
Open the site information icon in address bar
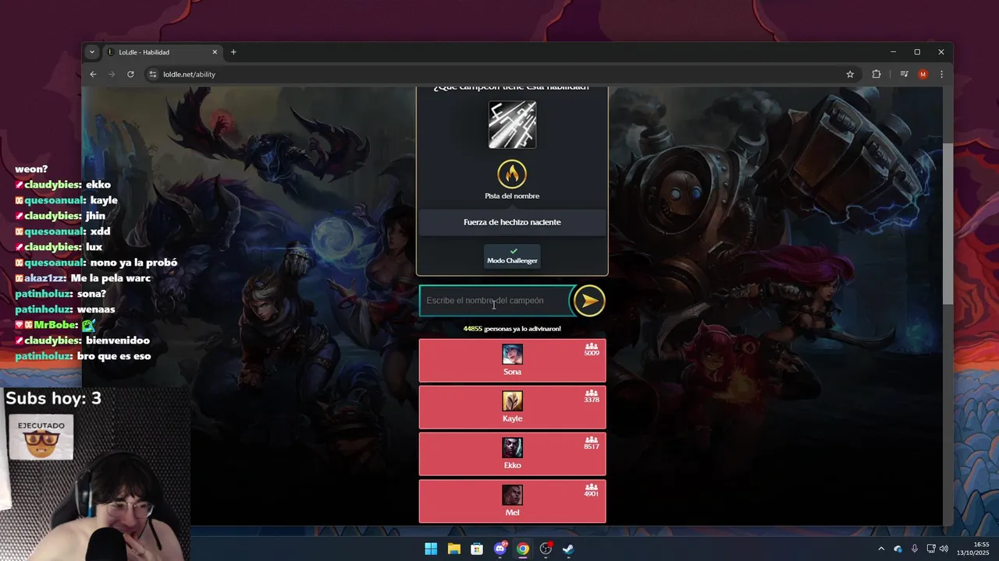pyautogui.click(x=153, y=74)
